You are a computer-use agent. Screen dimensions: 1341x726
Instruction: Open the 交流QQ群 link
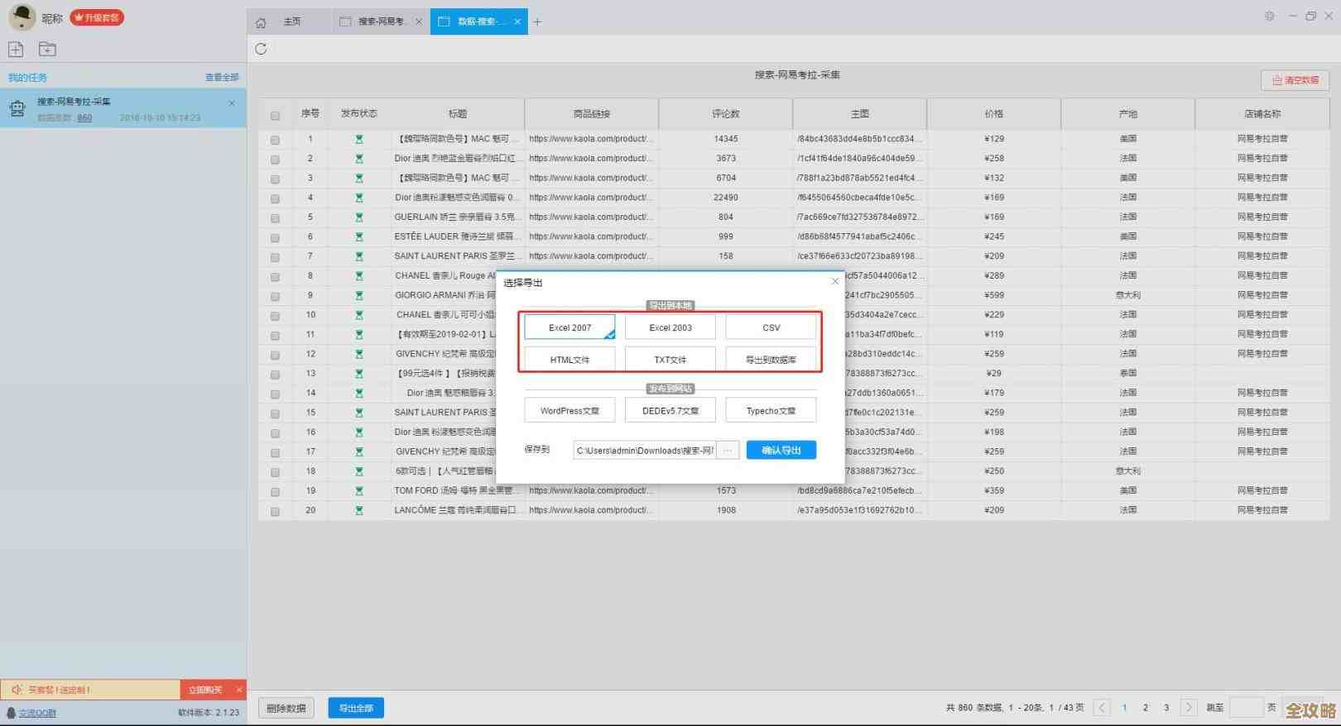(x=37, y=713)
